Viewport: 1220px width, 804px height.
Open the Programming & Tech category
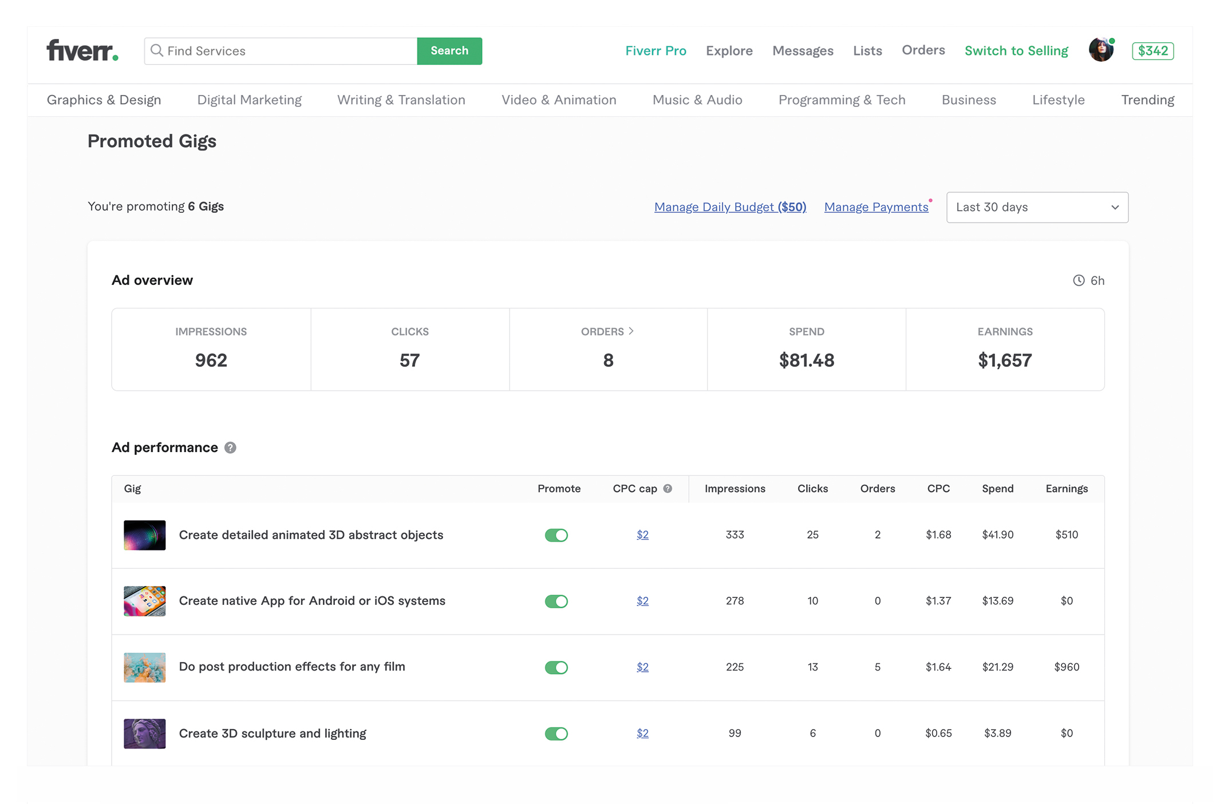(842, 100)
